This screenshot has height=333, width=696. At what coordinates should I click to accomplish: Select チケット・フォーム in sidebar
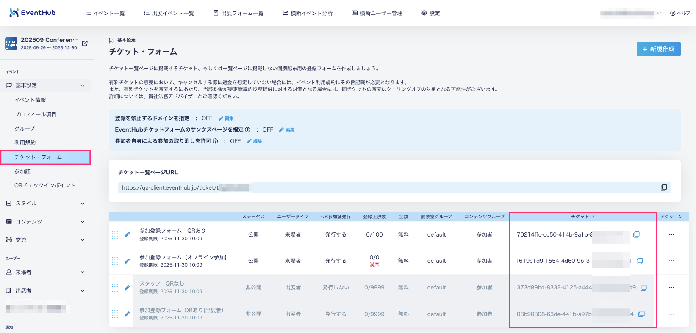[x=46, y=157]
